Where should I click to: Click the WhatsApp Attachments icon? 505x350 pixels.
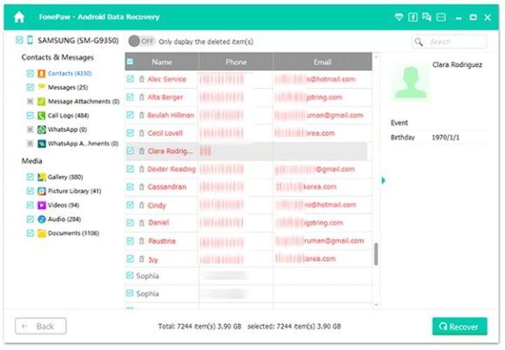(x=41, y=144)
